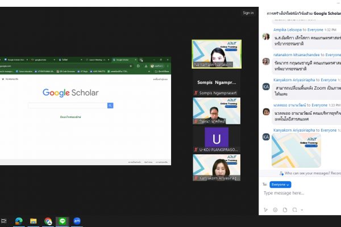Screen dimensions: 341x227
Task: Click the screenshot capture icon in chat
Action: click(x=294, y=210)
